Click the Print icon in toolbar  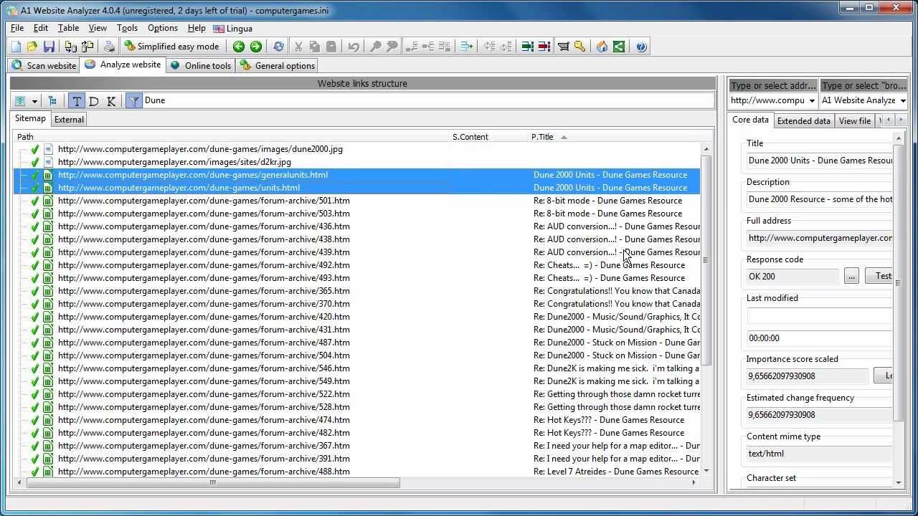tap(109, 47)
